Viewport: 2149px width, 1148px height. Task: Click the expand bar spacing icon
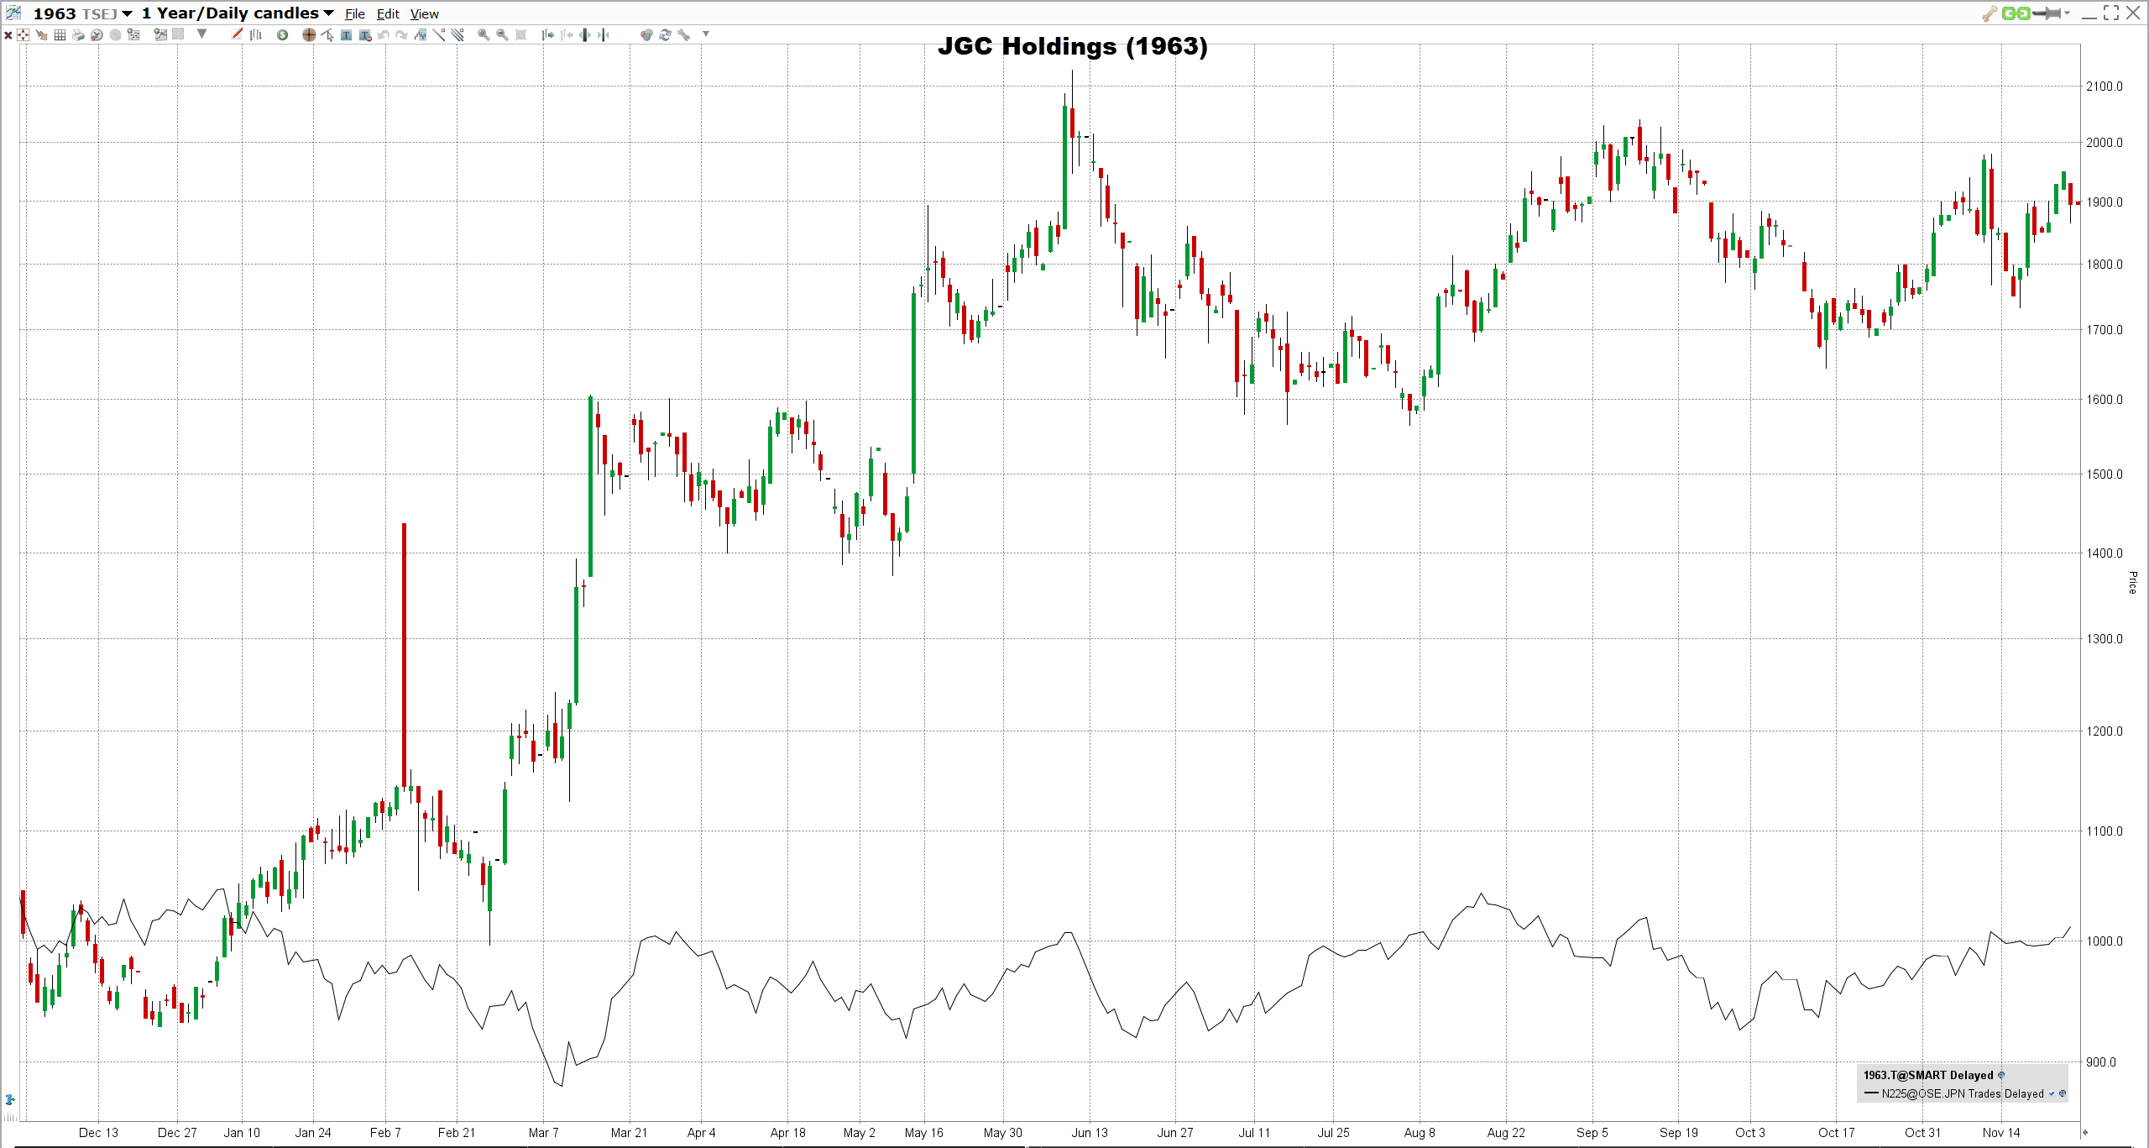pyautogui.click(x=585, y=34)
